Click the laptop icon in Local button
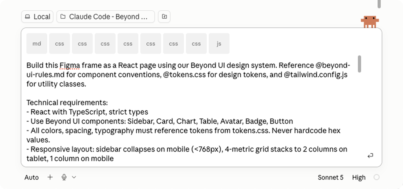Screen dimensions: 403x189 tap(27, 17)
